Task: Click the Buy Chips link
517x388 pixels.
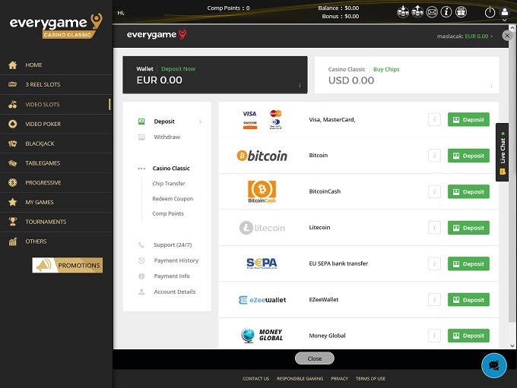Action: coord(386,69)
